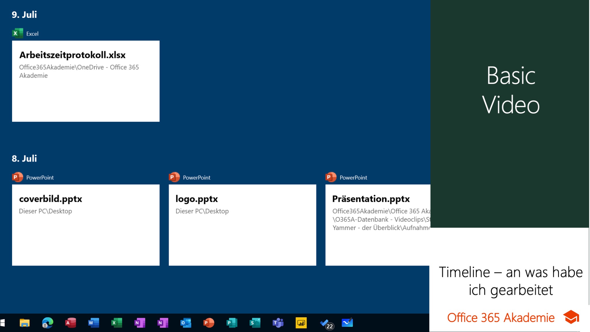Click the PowerPoint icon above Präsentation.pptx
The image size is (590, 332).
[331, 177]
